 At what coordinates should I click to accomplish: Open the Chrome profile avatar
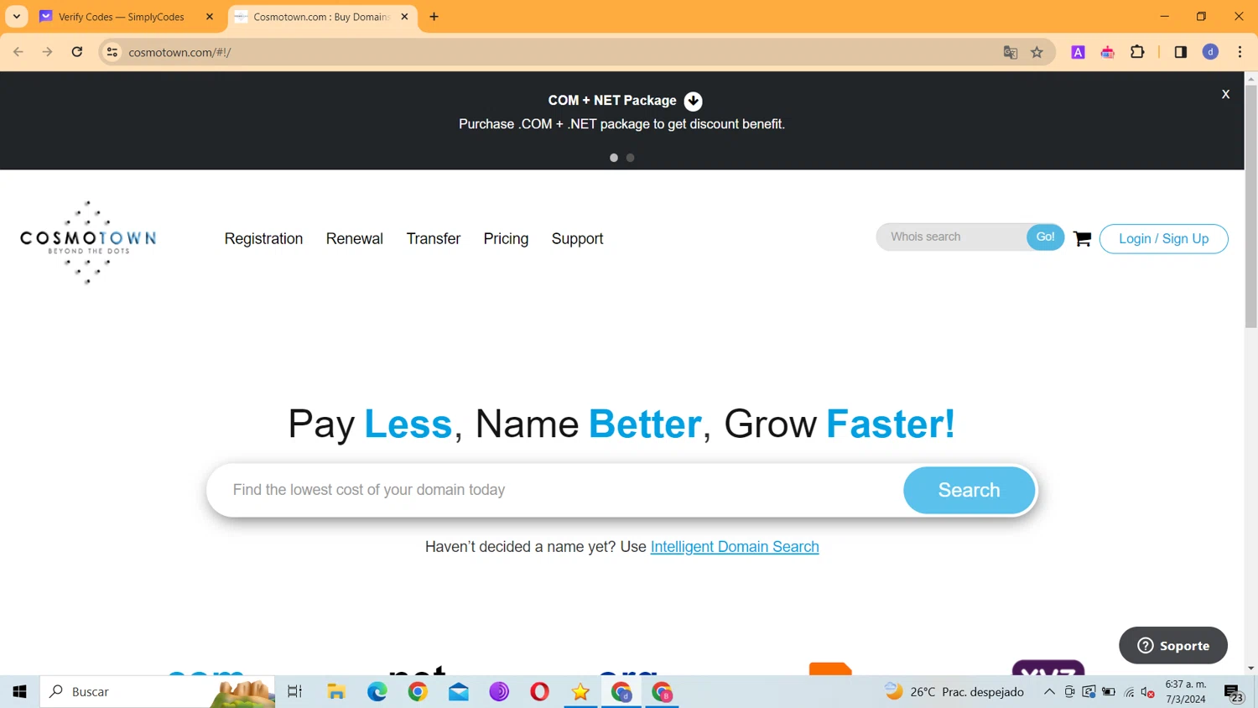[x=1210, y=52]
